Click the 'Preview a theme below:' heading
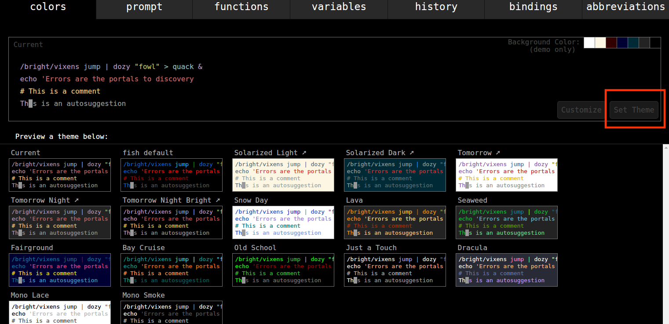669x324 pixels. (62, 136)
